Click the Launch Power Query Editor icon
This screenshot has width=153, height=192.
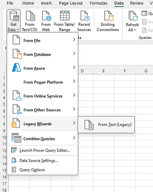pos(14,150)
